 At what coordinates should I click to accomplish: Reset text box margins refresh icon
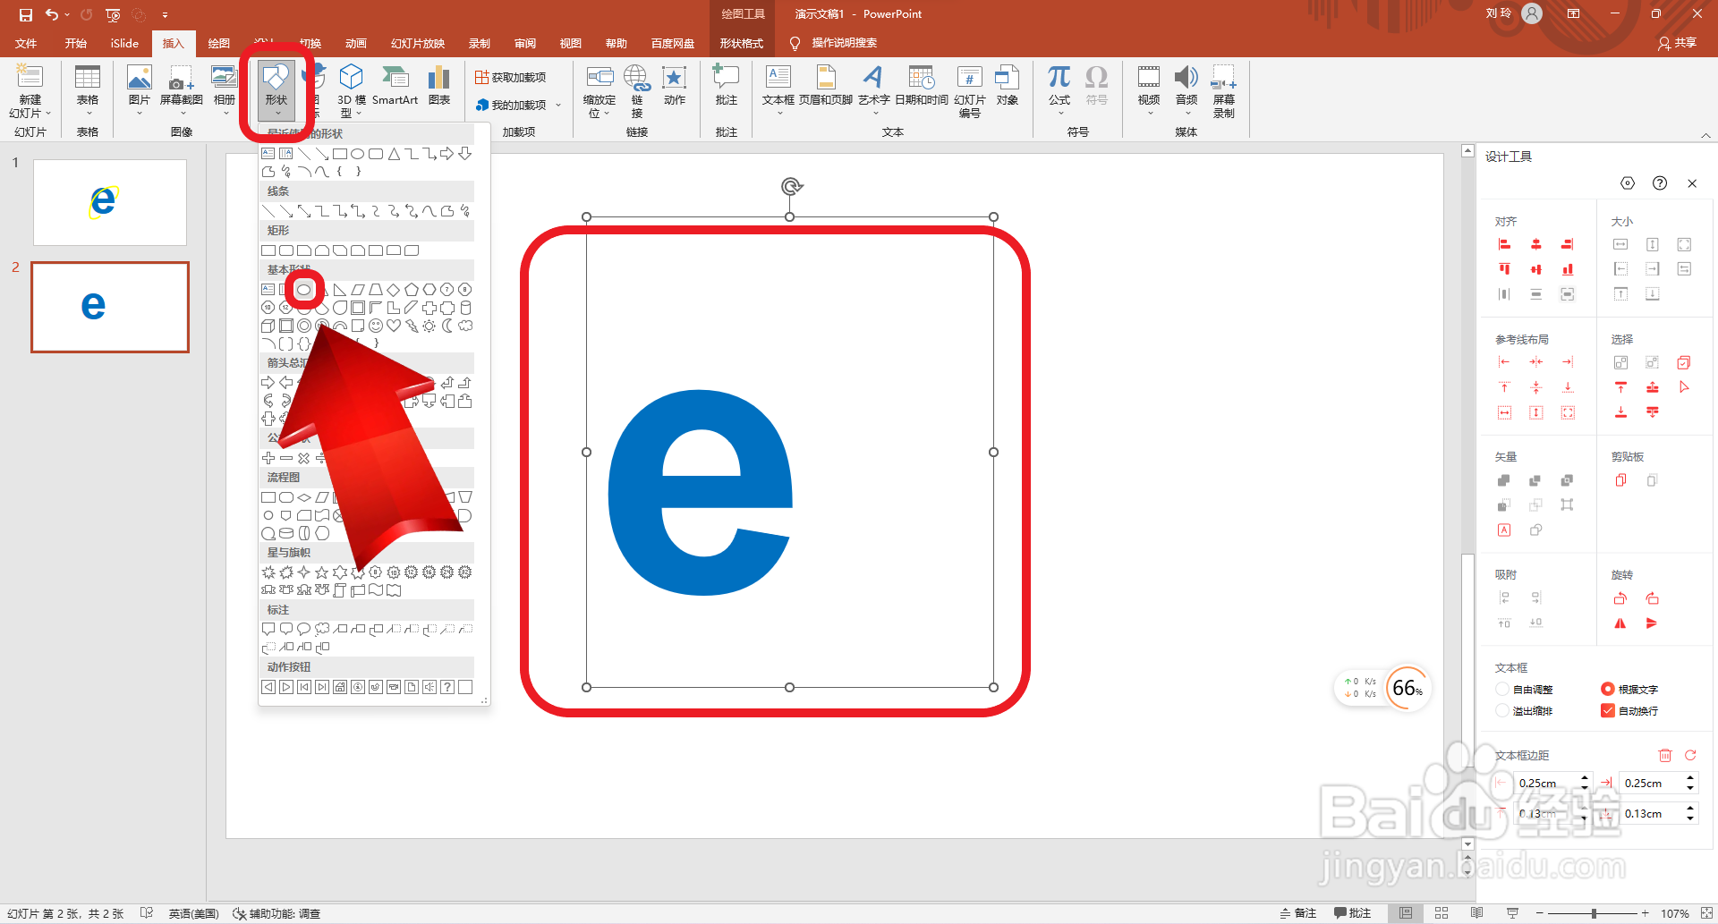(1690, 755)
